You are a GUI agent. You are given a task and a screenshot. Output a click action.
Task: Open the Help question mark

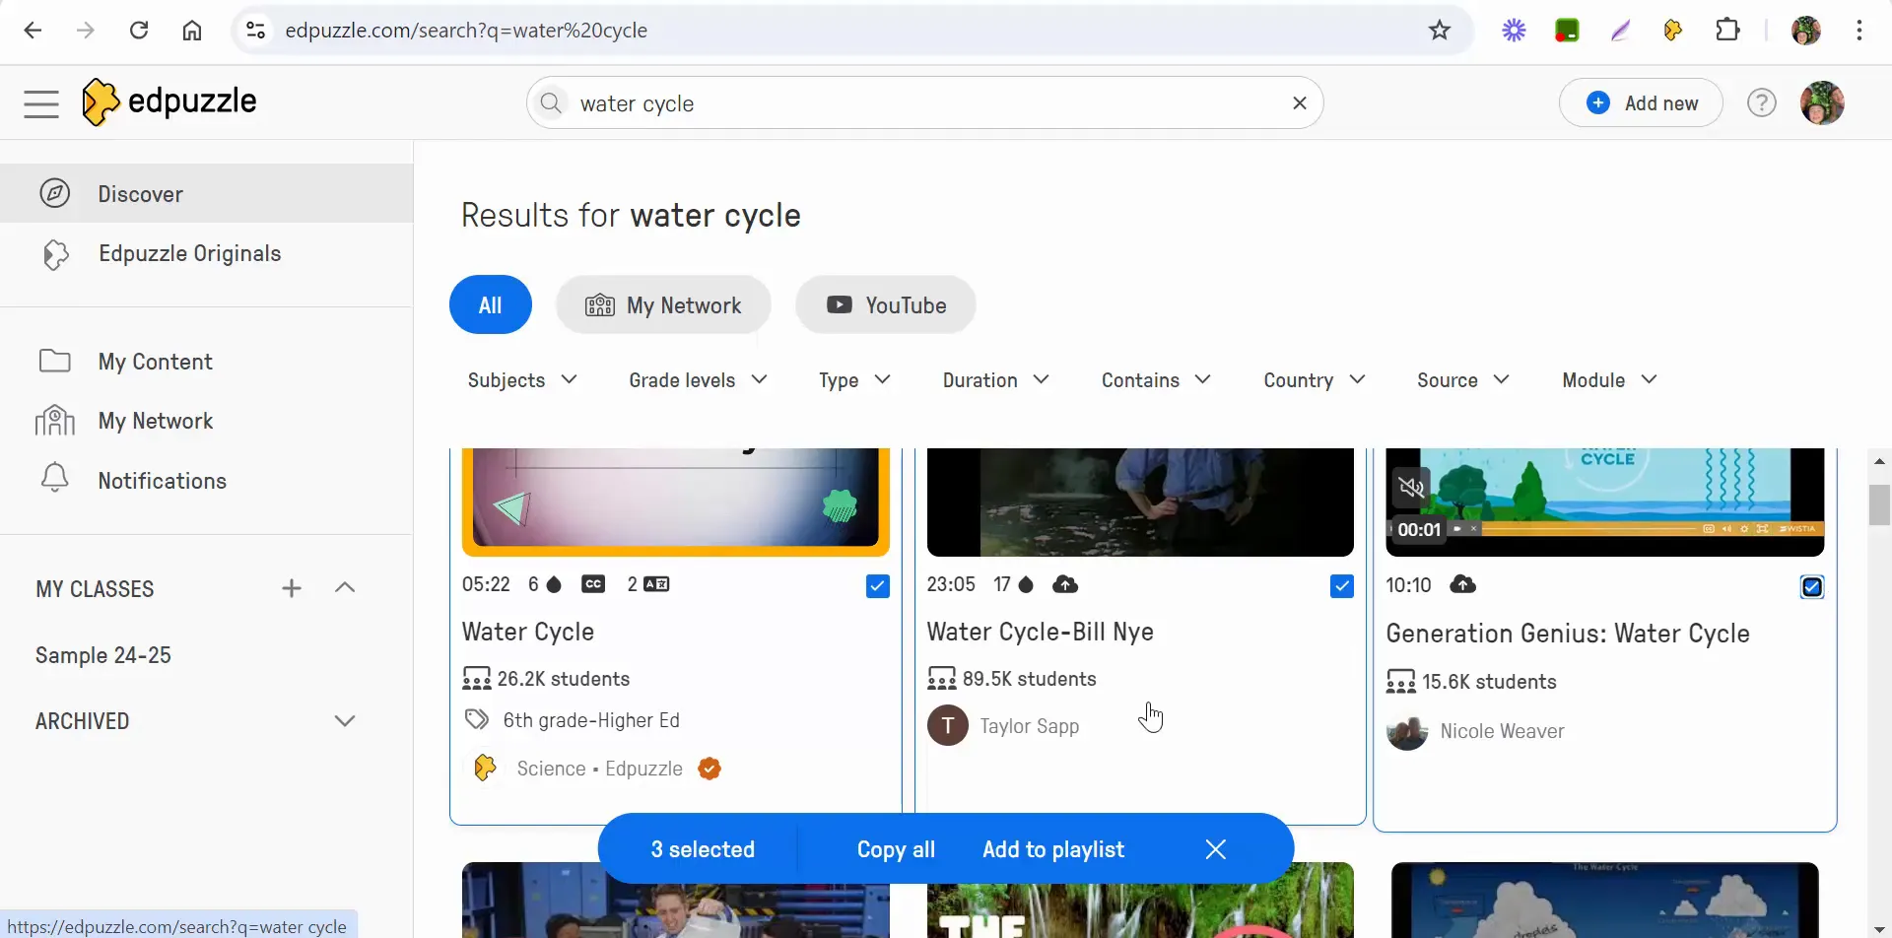pyautogui.click(x=1762, y=102)
